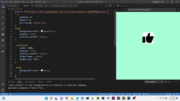
Task: Click errors and warnings count in status bar
Action: tap(5, 94)
